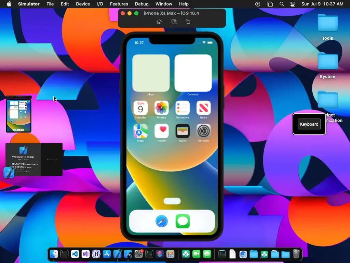Open App Store from the Dock

tap(107, 254)
